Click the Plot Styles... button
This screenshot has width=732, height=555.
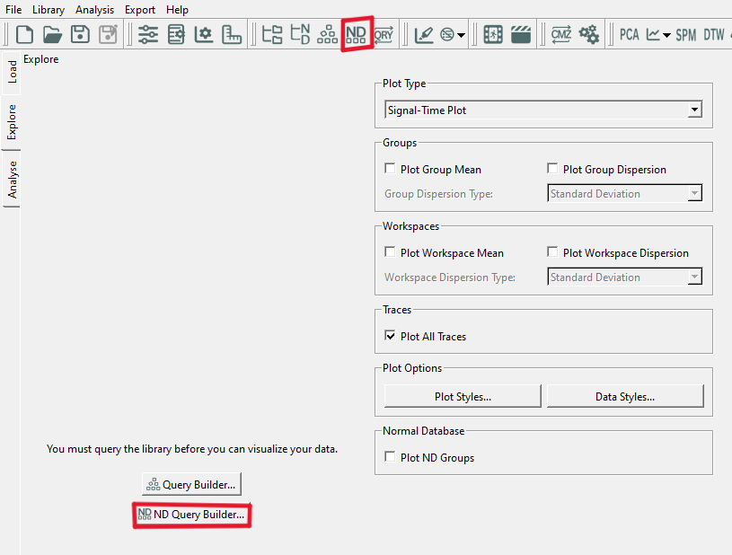pyautogui.click(x=463, y=396)
